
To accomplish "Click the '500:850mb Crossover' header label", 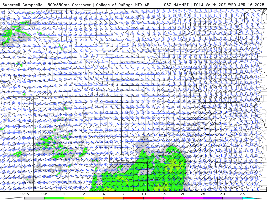I will [69, 5].
